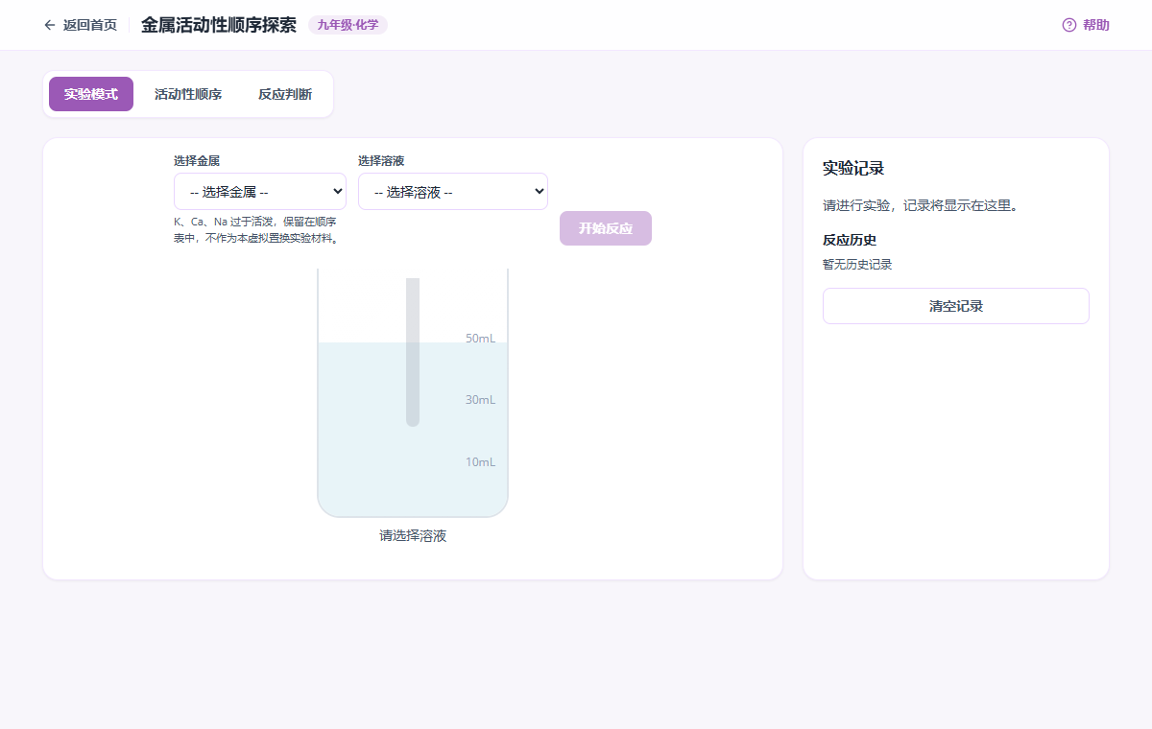Click the 九年级·化学 badge
The width and height of the screenshot is (1152, 729).
[348, 25]
